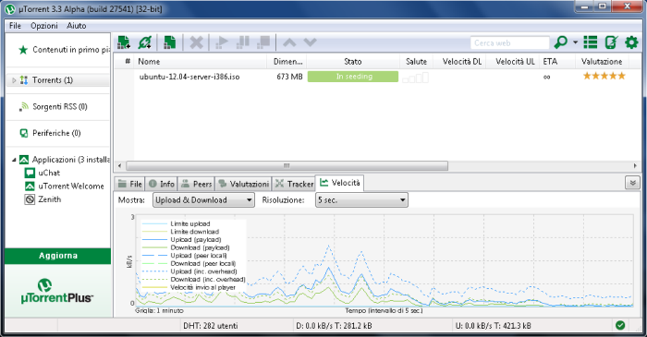The image size is (647, 337).
Task: Click the remote access device icon
Action: coord(611,42)
